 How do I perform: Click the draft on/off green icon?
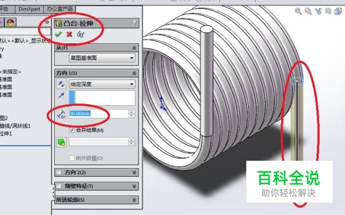click(x=61, y=142)
